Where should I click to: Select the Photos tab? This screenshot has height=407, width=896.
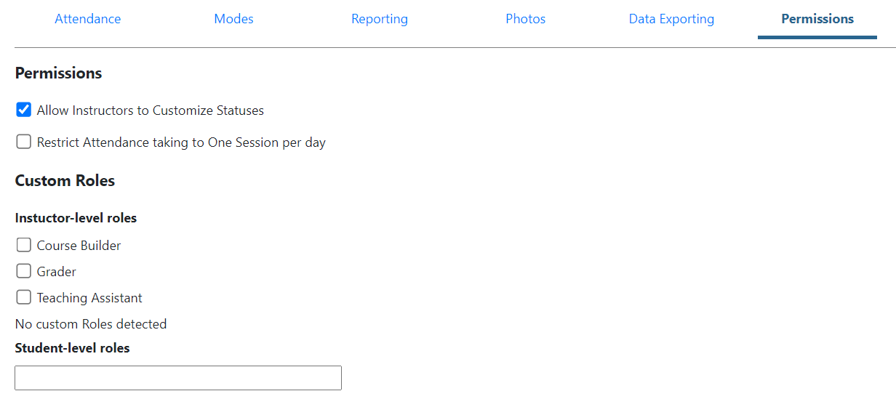(x=525, y=19)
